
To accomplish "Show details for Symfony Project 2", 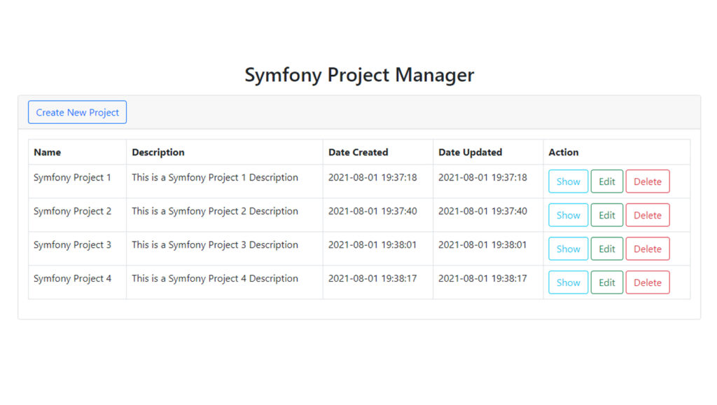I will point(569,215).
